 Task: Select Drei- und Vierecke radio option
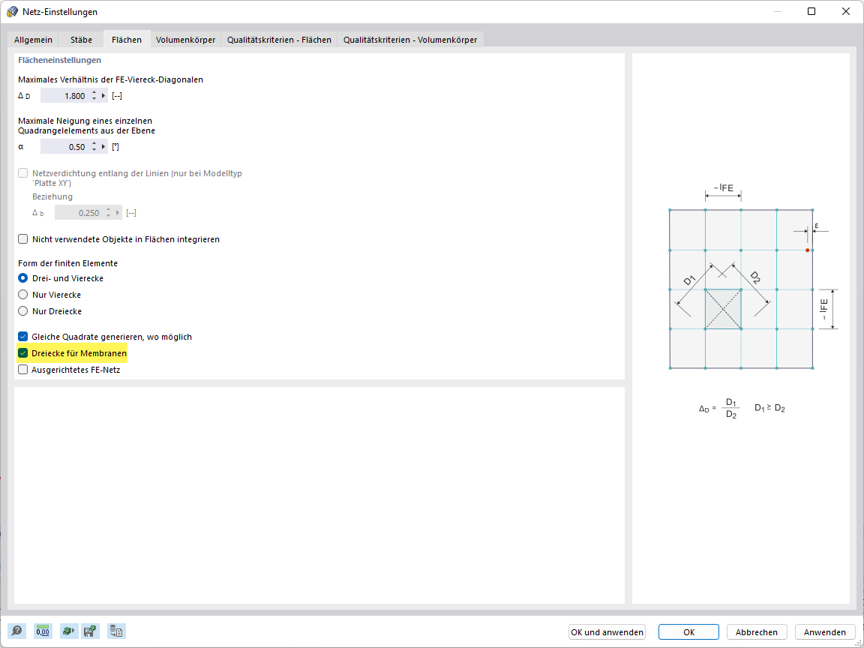23,278
